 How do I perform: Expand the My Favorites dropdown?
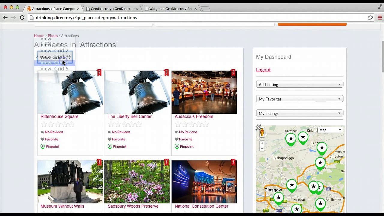click(x=300, y=99)
